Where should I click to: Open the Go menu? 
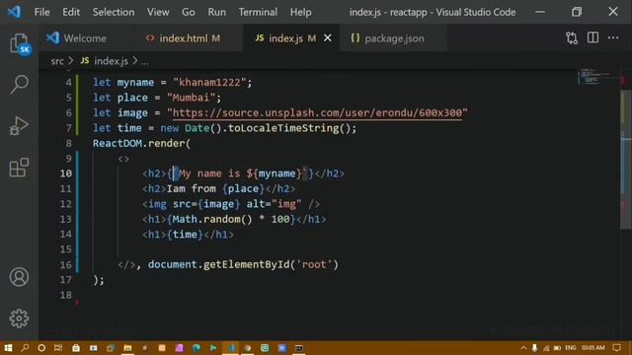[189, 12]
